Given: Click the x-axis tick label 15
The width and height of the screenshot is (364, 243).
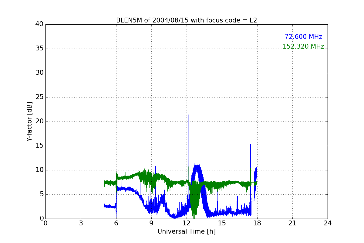Looking at the screenshot, I should [x=222, y=223].
